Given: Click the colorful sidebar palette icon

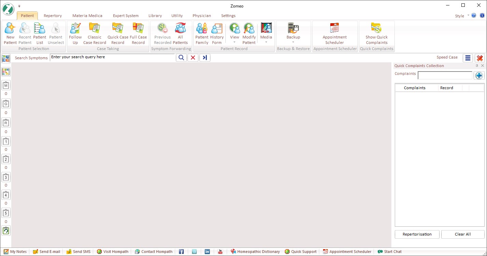Looking at the screenshot, I should click(x=6, y=72).
